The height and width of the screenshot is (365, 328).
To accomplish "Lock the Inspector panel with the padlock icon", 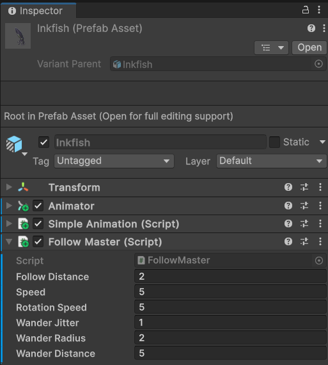I will pyautogui.click(x=306, y=10).
